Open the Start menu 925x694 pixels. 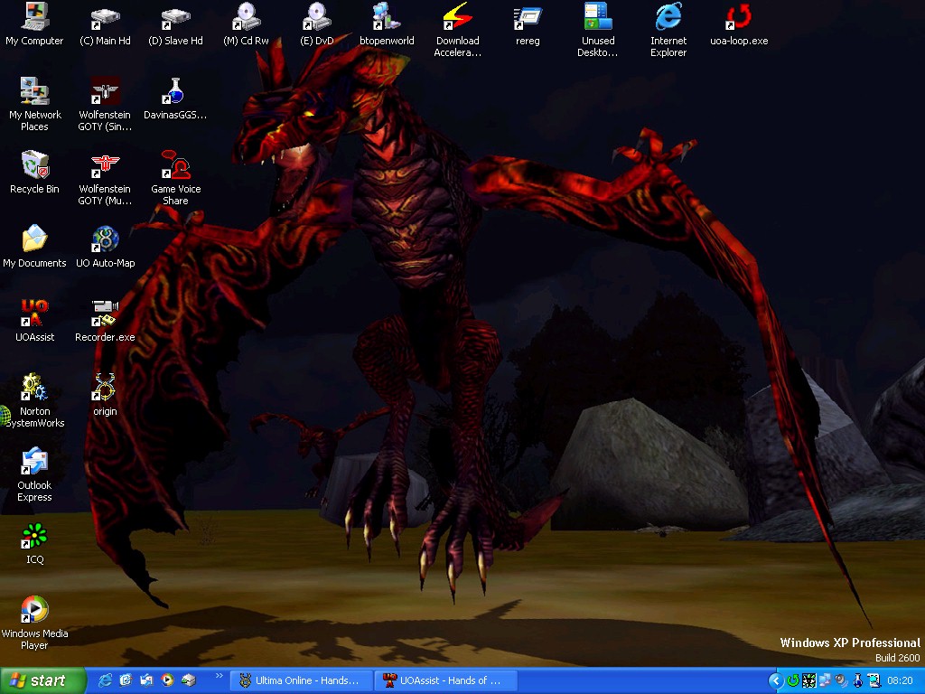click(x=42, y=680)
